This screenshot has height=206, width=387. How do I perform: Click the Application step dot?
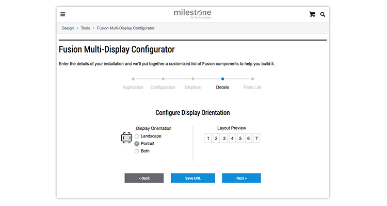coord(133,79)
